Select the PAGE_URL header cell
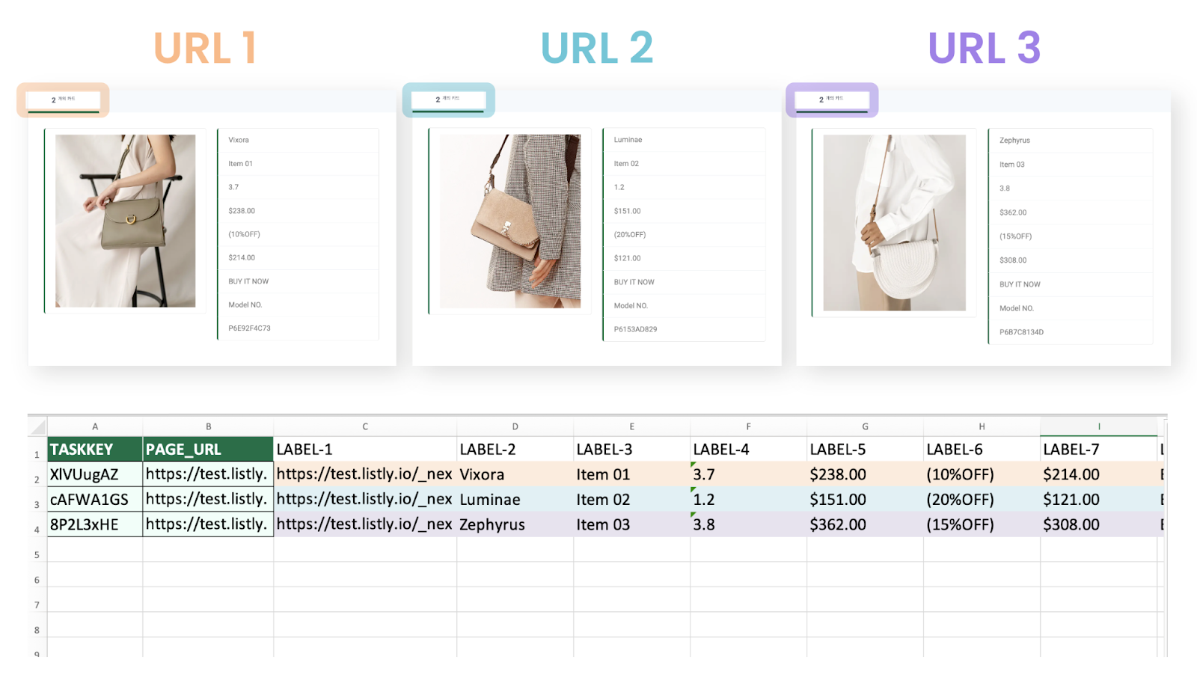Image resolution: width=1197 pixels, height=692 pixels. pyautogui.click(x=208, y=450)
